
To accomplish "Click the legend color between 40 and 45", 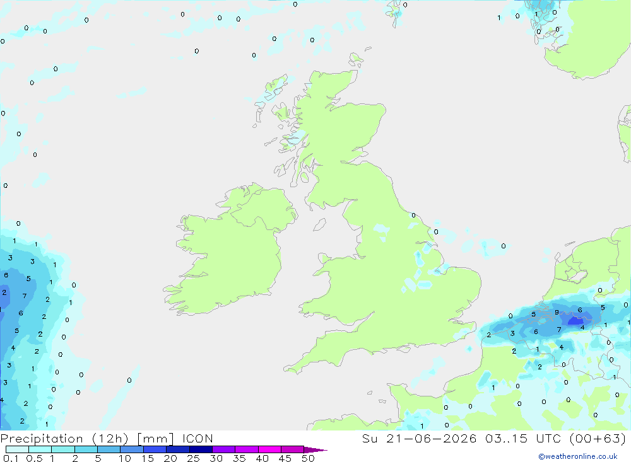I will click(269, 449).
